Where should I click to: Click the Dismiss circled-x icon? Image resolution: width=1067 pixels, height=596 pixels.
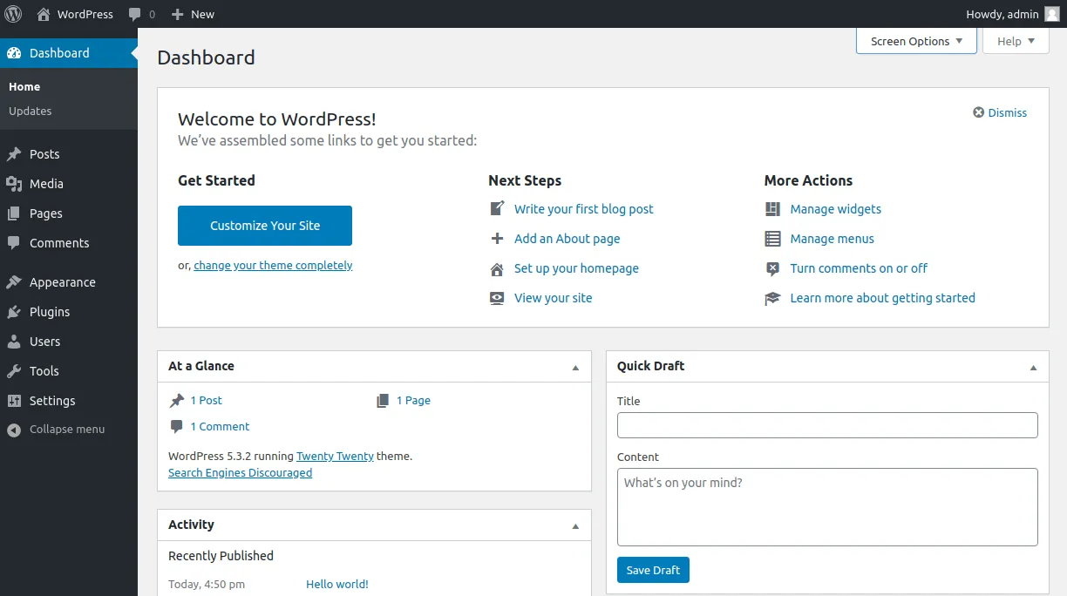point(979,112)
